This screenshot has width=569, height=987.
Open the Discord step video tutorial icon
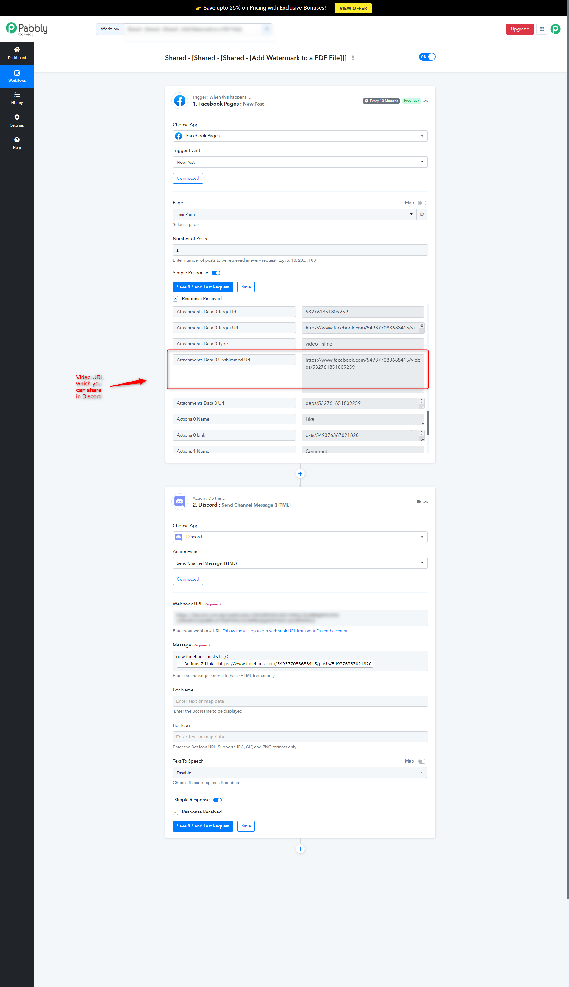pyautogui.click(x=419, y=502)
